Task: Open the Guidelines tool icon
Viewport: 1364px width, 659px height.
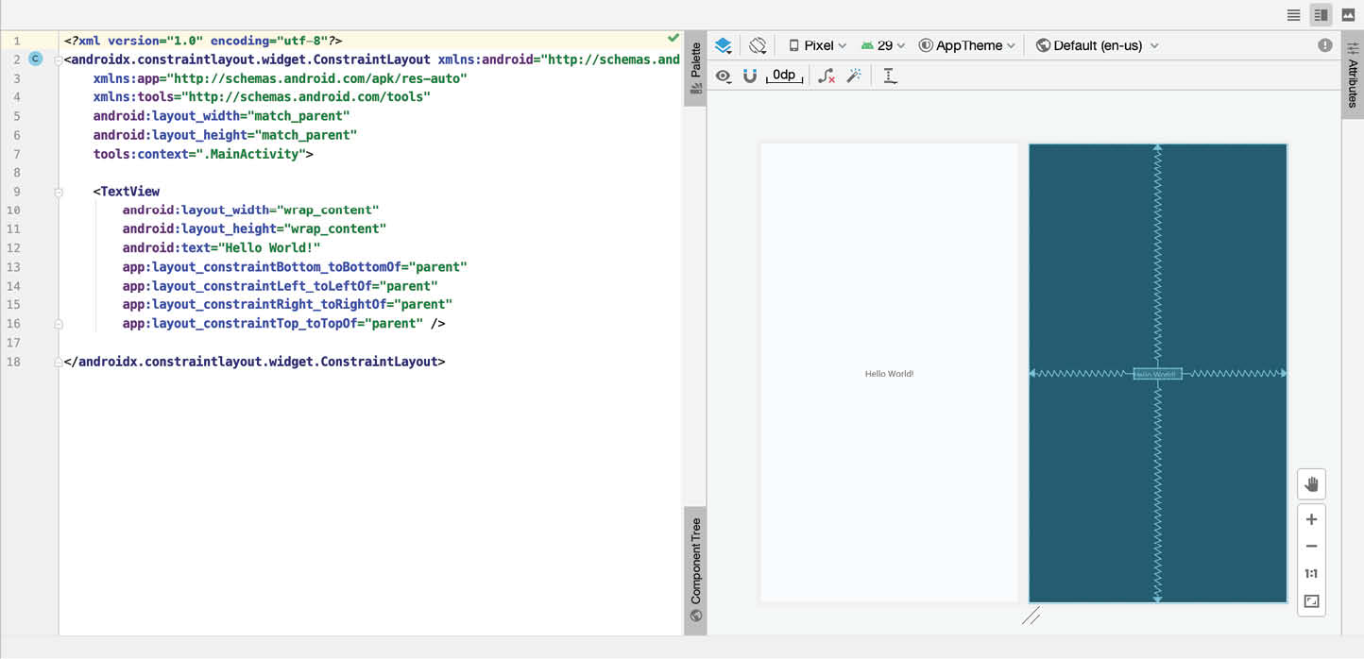Action: click(890, 76)
